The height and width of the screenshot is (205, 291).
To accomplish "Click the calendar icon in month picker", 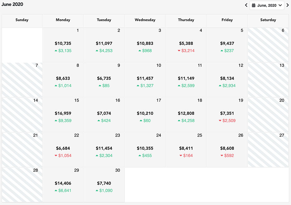I will 254,5.
